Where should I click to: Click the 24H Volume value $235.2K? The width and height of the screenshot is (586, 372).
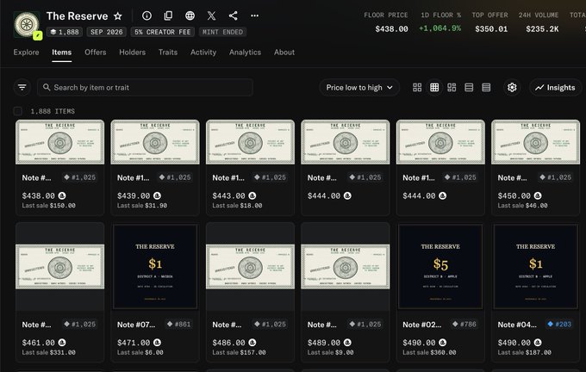542,28
